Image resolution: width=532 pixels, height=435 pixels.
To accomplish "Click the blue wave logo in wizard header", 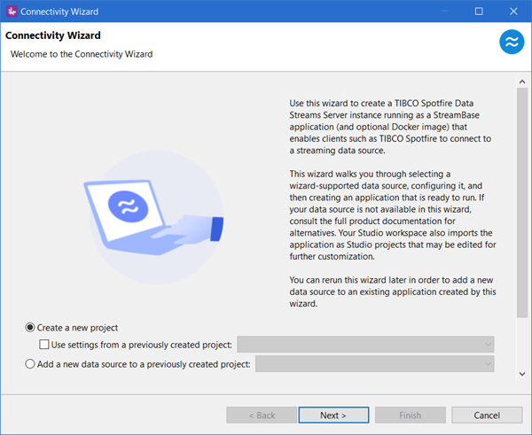I will click(511, 42).
